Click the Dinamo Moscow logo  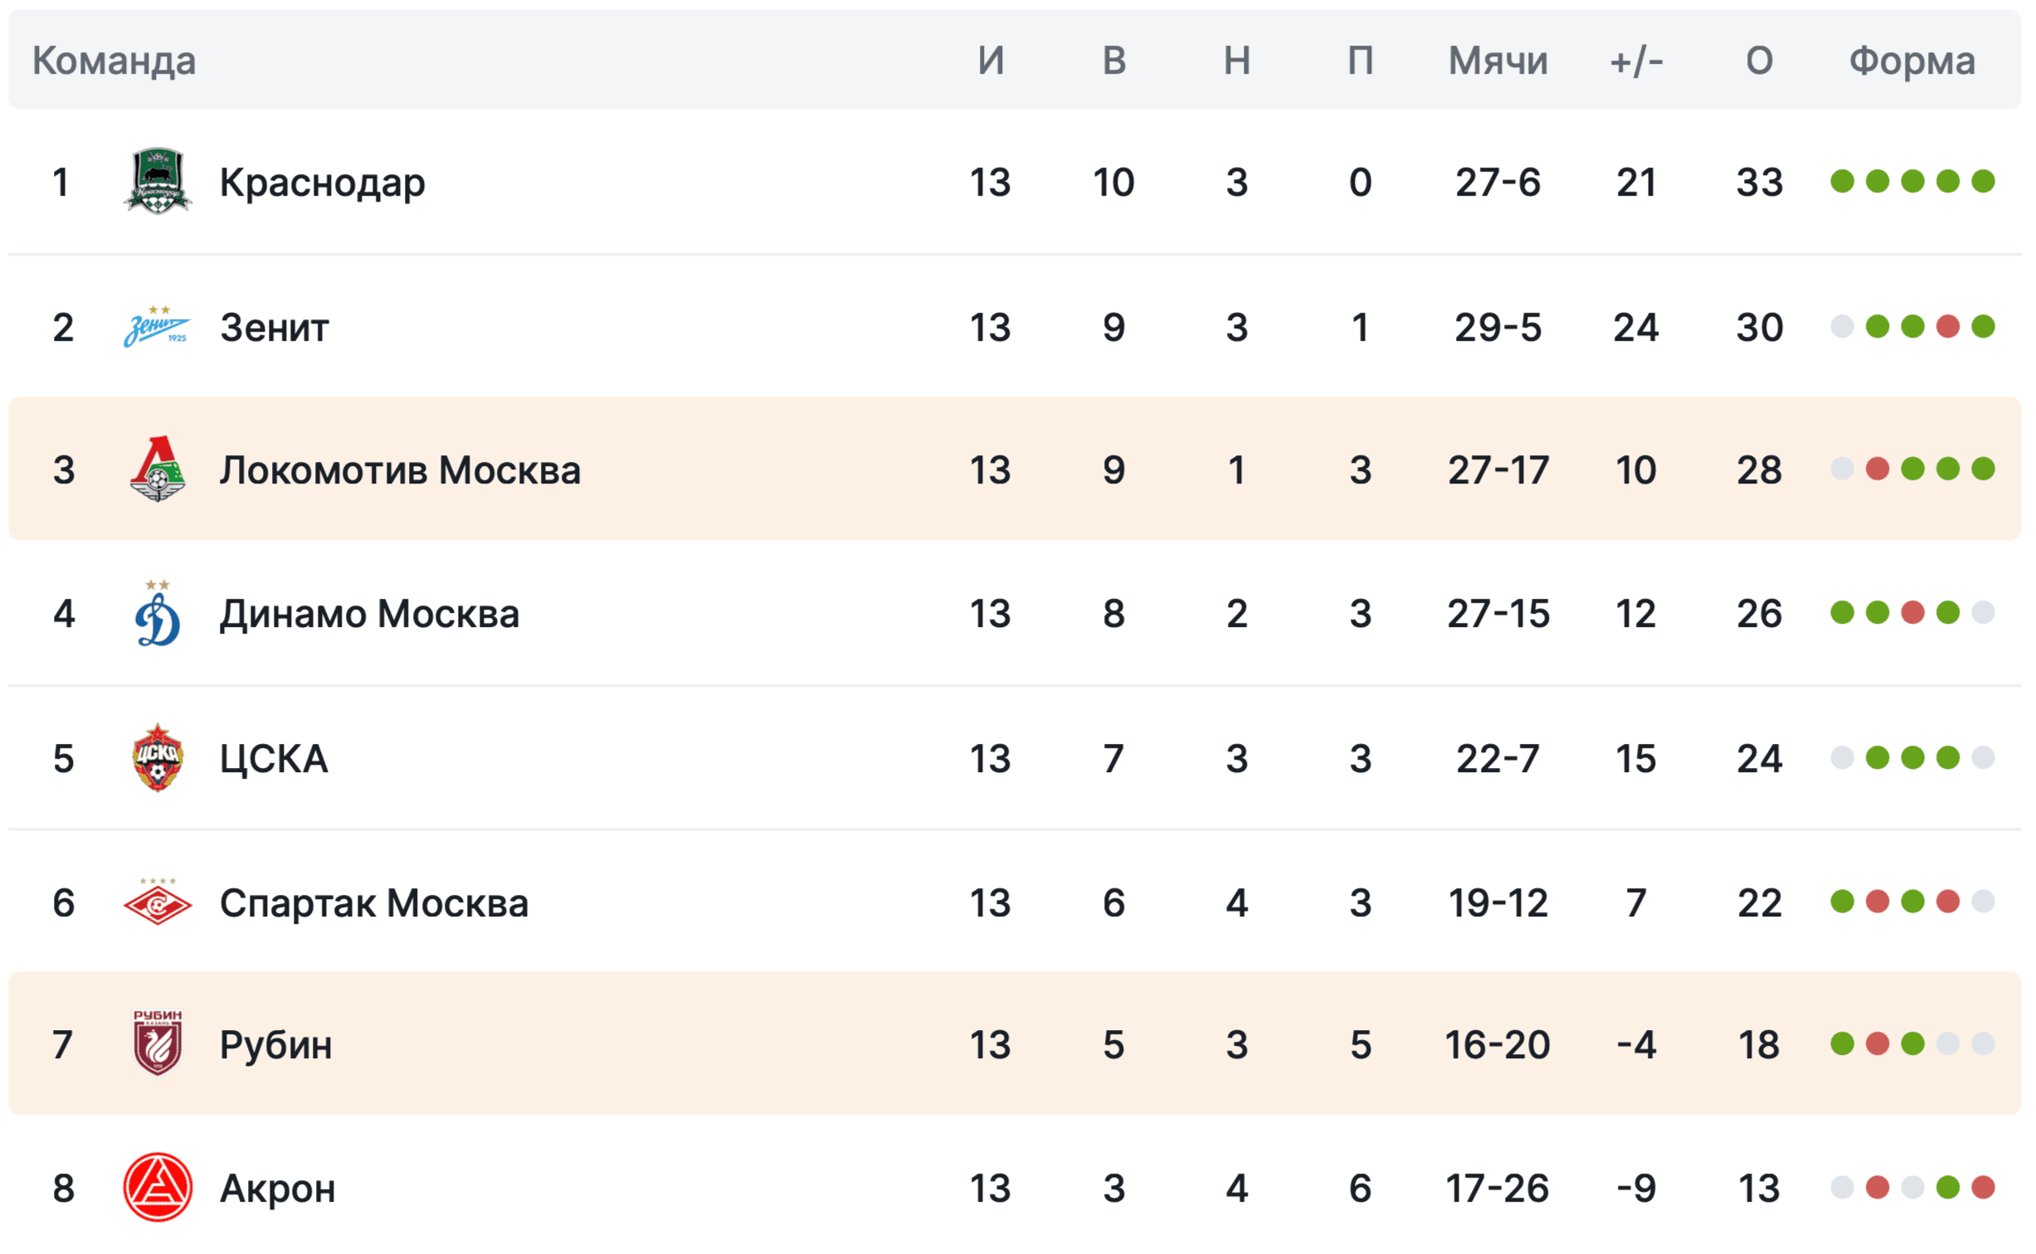tap(158, 614)
